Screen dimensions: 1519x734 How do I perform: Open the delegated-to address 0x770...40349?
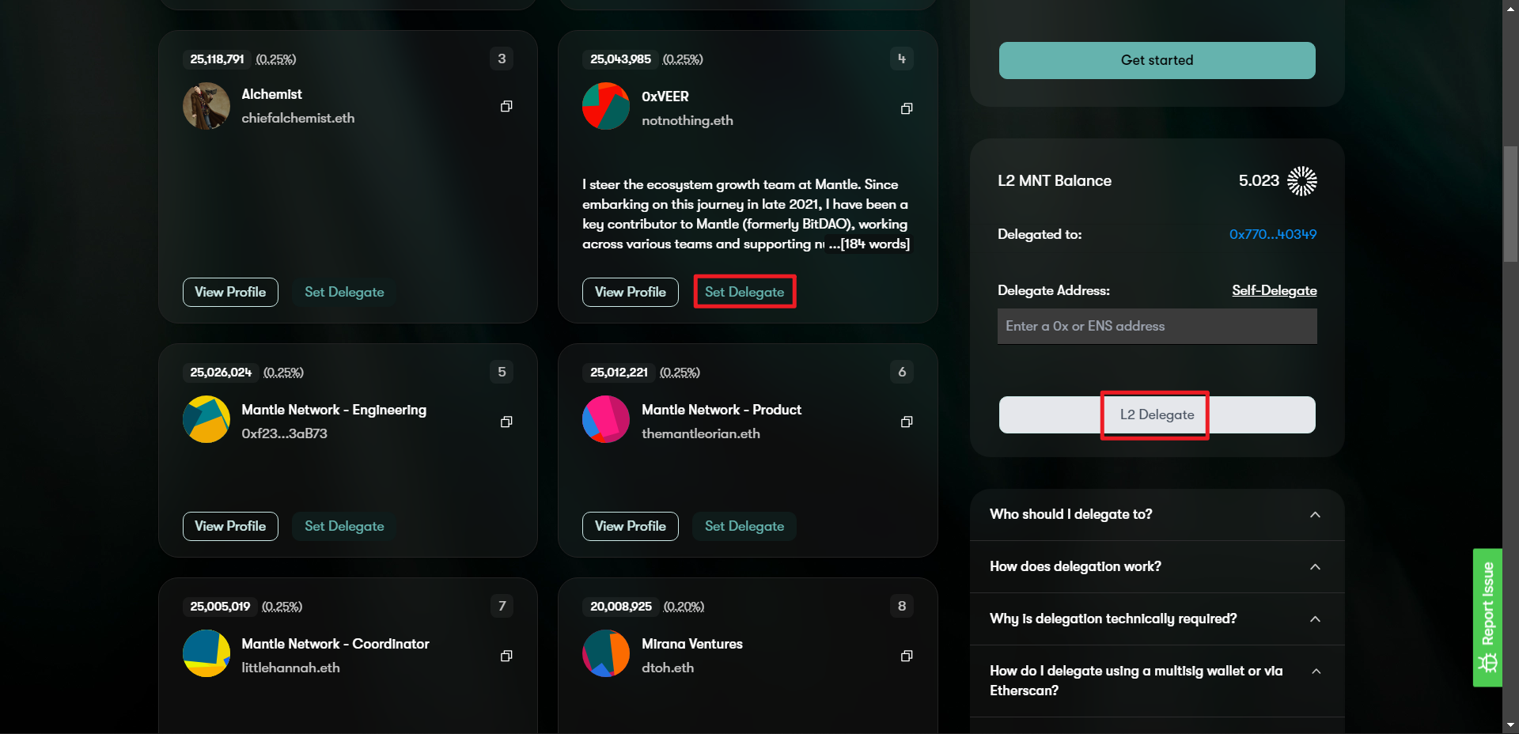(x=1272, y=234)
